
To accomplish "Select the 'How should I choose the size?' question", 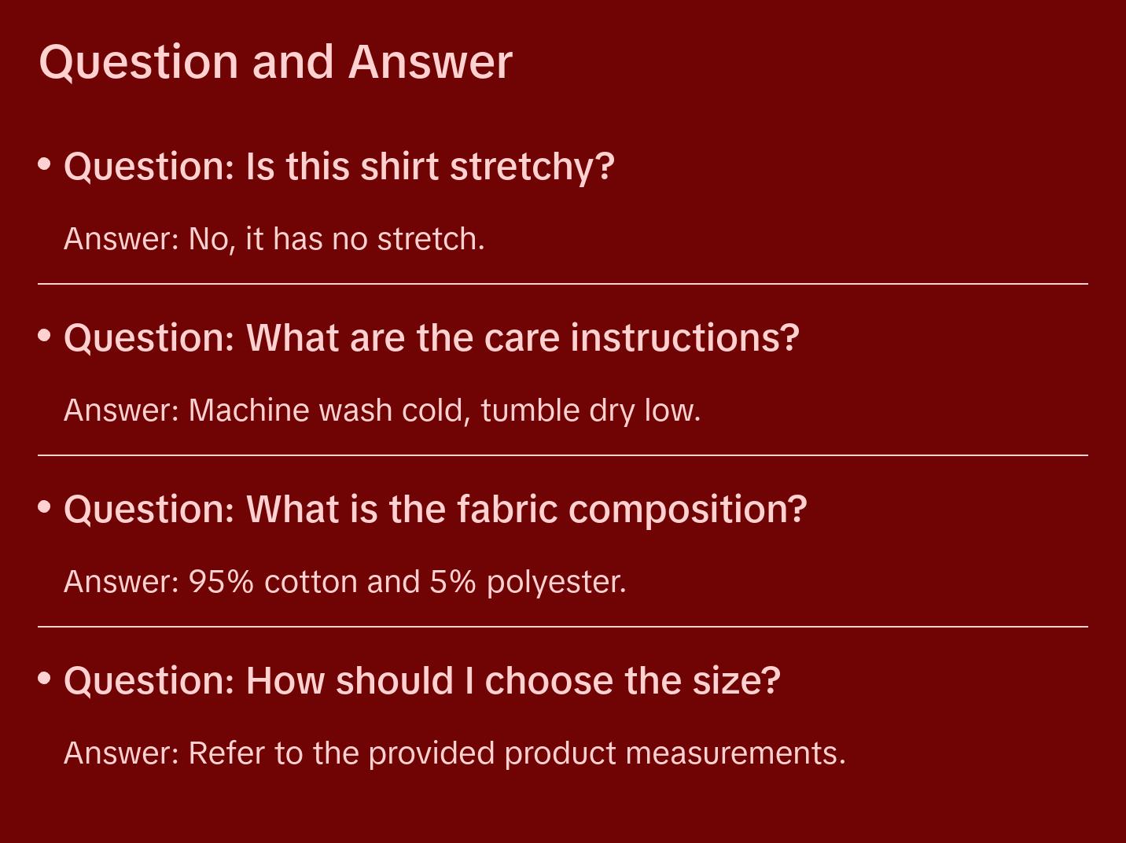I will (x=422, y=681).
